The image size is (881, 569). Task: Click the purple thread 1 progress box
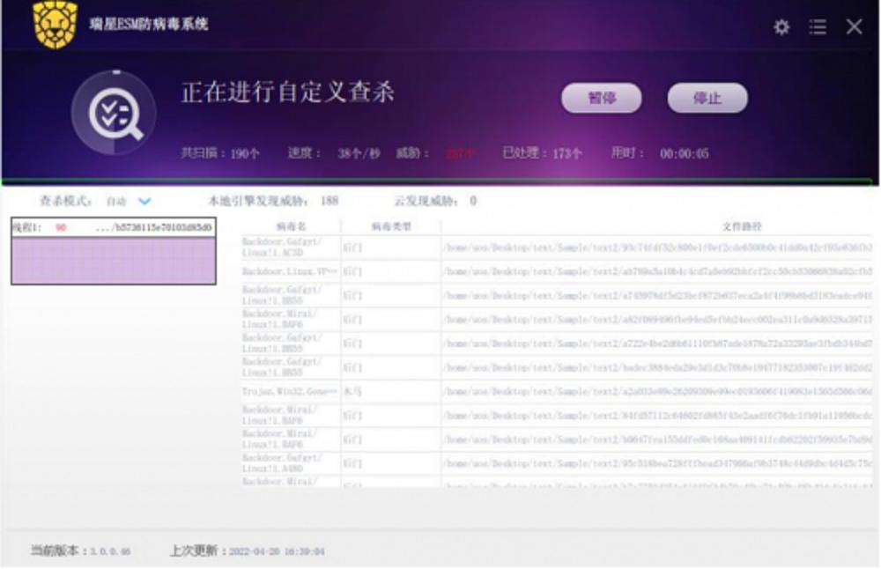pyautogui.click(x=114, y=260)
